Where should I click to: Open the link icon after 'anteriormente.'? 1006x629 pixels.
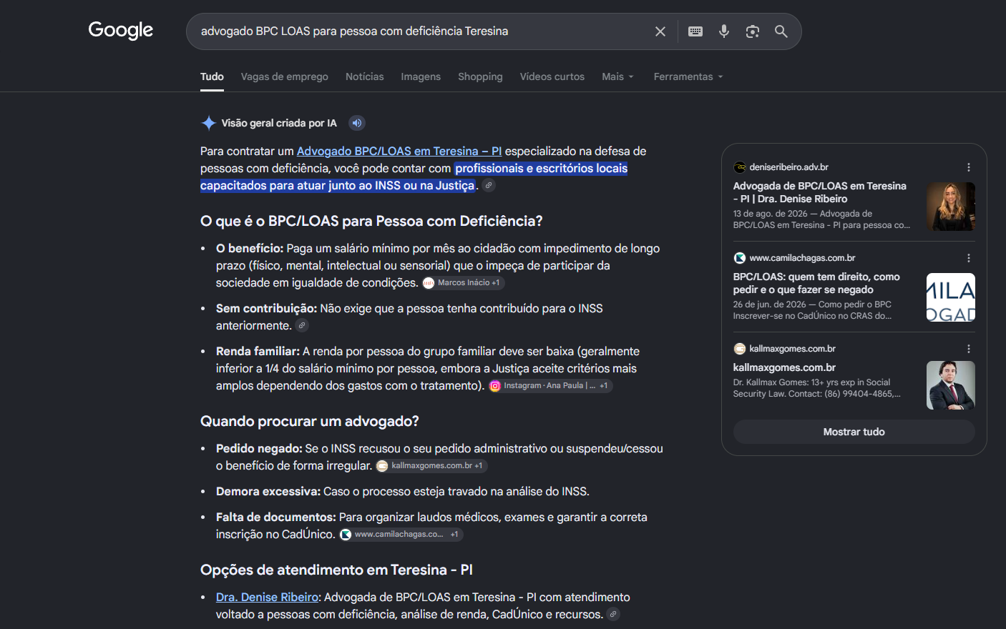302,325
